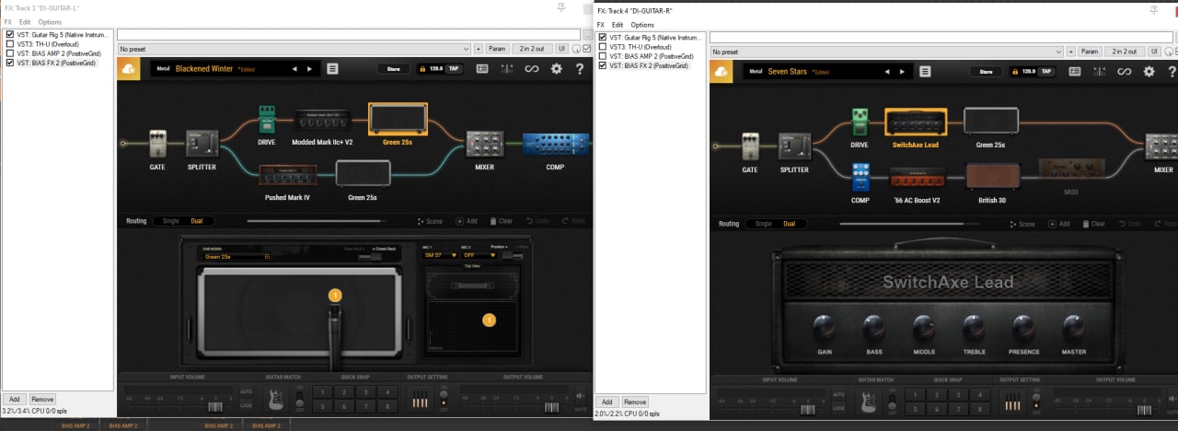
Task: Go to previous preset before Blackened Winter
Action: (x=294, y=69)
